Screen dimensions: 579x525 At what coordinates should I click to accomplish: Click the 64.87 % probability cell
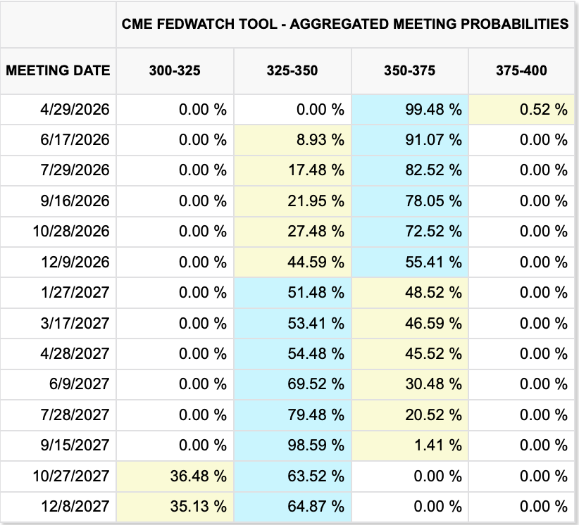click(316, 507)
